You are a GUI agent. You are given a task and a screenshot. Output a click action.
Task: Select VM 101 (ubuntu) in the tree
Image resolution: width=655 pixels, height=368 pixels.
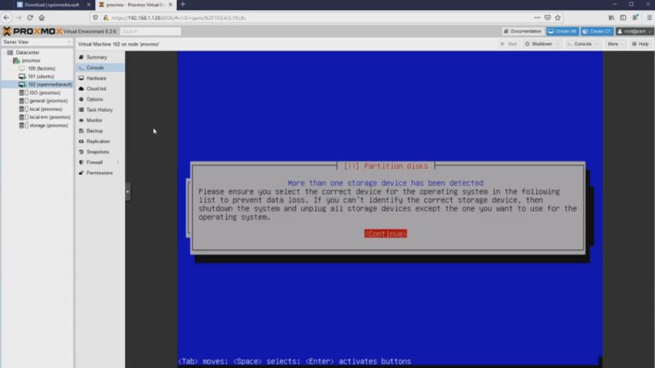[41, 77]
